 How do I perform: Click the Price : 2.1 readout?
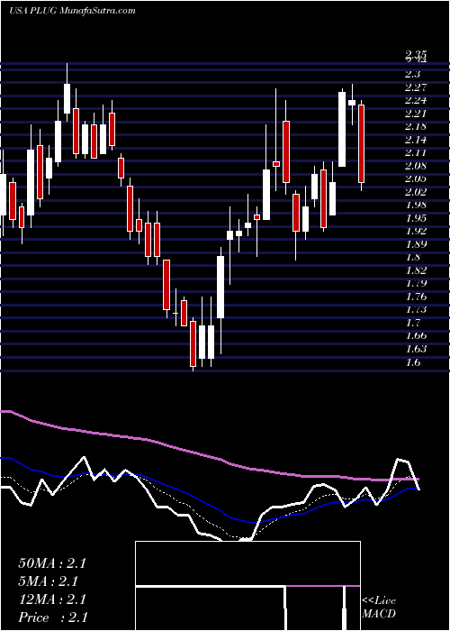tap(53, 617)
